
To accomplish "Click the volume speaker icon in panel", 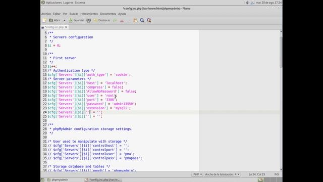I will 247,3.
